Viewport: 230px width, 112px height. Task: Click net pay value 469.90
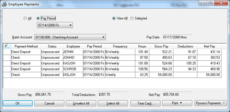(209, 69)
